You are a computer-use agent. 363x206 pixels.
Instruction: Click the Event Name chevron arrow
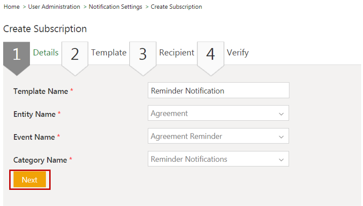(281, 137)
